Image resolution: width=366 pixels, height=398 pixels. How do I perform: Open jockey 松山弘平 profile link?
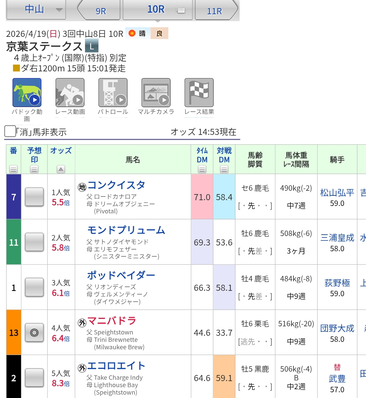(337, 193)
